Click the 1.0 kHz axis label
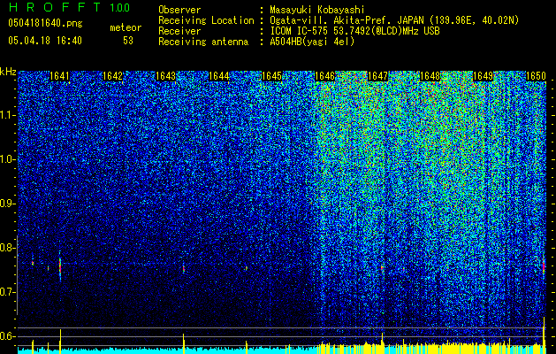556x354 pixels. click(7, 160)
